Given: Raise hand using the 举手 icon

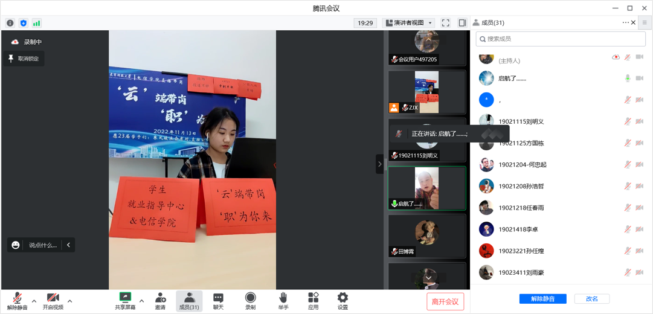Looking at the screenshot, I should tap(283, 298).
